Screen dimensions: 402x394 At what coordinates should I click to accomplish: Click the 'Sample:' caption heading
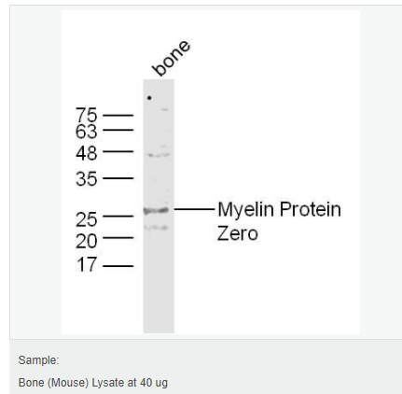point(38,360)
